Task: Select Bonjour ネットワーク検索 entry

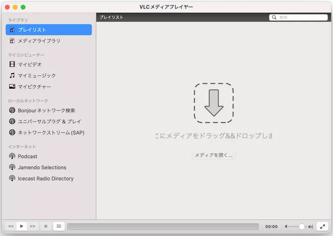Action: (x=49, y=110)
